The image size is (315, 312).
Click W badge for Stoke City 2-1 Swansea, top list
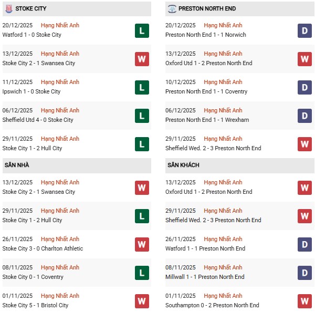(x=142, y=59)
